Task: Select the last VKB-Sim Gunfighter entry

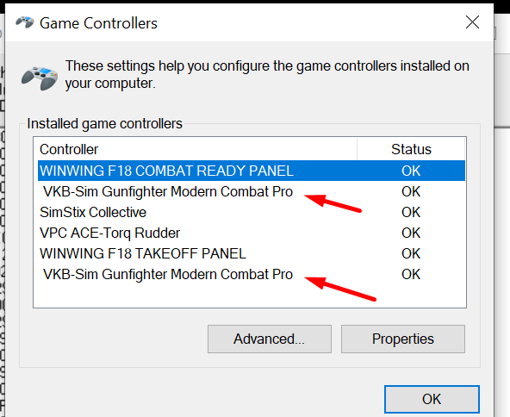Action: [x=252, y=274]
